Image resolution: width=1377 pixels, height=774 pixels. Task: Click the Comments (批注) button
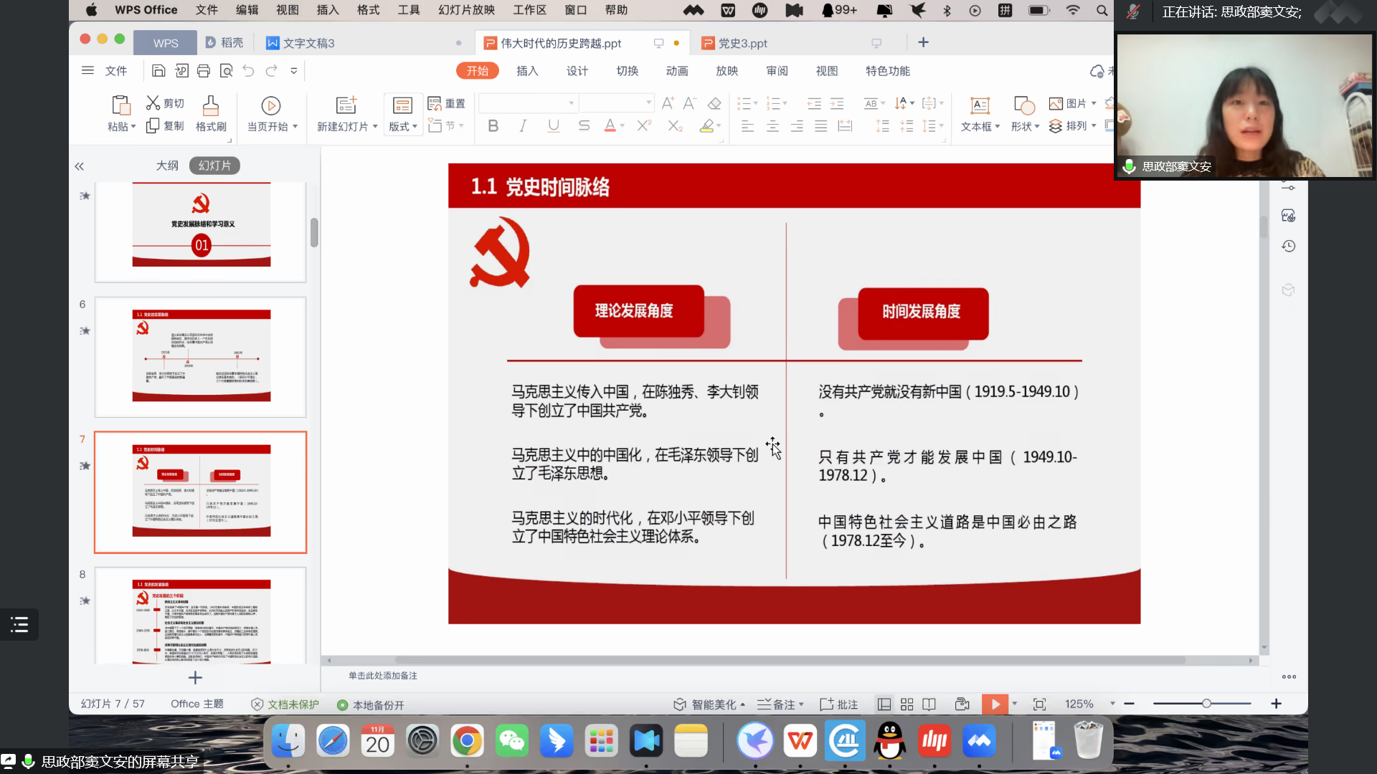pos(839,704)
